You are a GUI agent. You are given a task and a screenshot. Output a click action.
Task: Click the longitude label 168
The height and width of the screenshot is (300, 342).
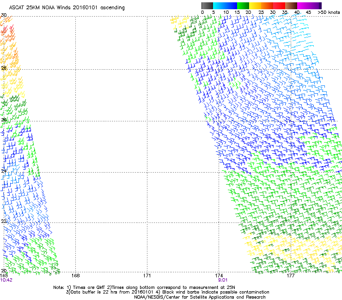75,276
